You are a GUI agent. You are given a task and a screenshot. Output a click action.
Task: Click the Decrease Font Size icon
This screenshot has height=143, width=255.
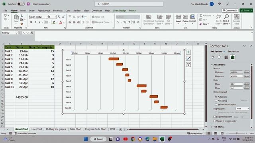coord(63,17)
